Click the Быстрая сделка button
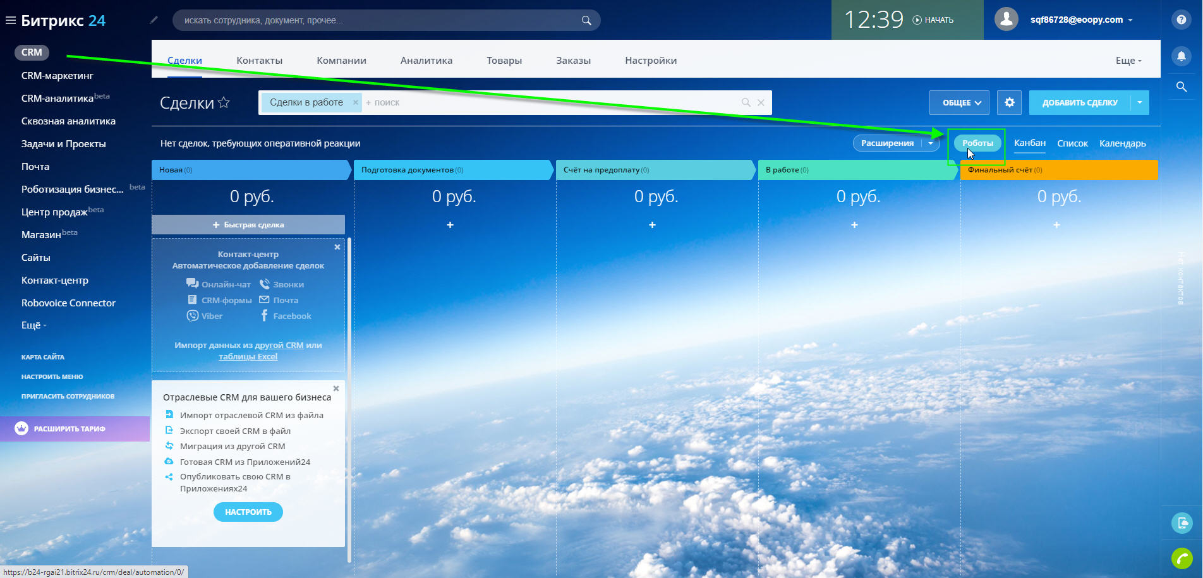 [248, 225]
